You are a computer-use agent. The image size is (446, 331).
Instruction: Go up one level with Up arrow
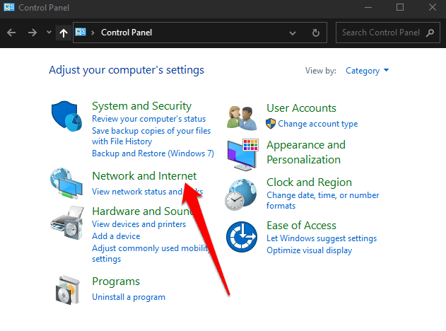63,33
